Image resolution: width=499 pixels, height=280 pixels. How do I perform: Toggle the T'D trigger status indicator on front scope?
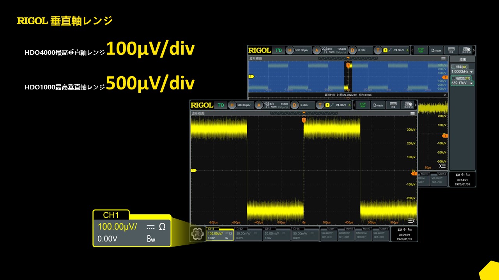pyautogui.click(x=221, y=105)
